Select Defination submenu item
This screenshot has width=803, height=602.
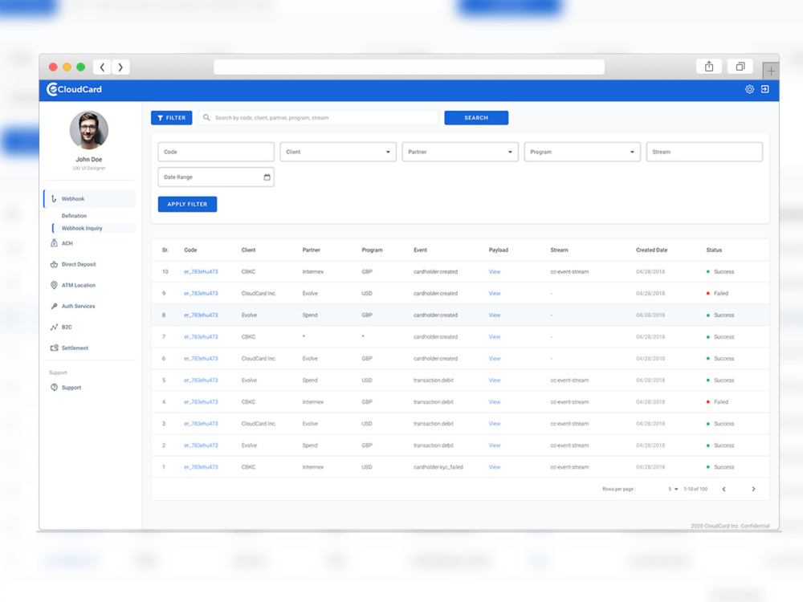74,216
